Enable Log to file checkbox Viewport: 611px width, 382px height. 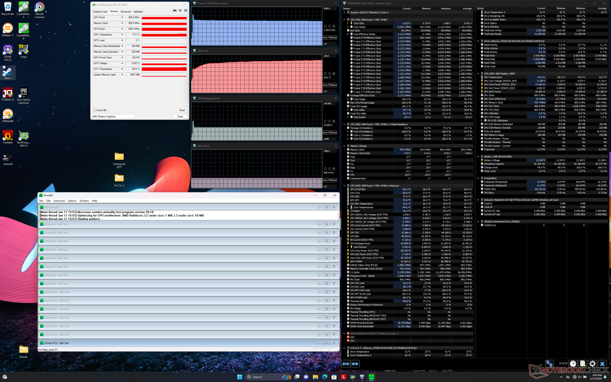95,110
